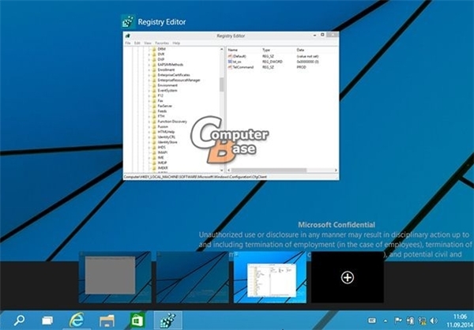
Task: Click the tree pane's scroll-down arrow
Action: (222, 171)
